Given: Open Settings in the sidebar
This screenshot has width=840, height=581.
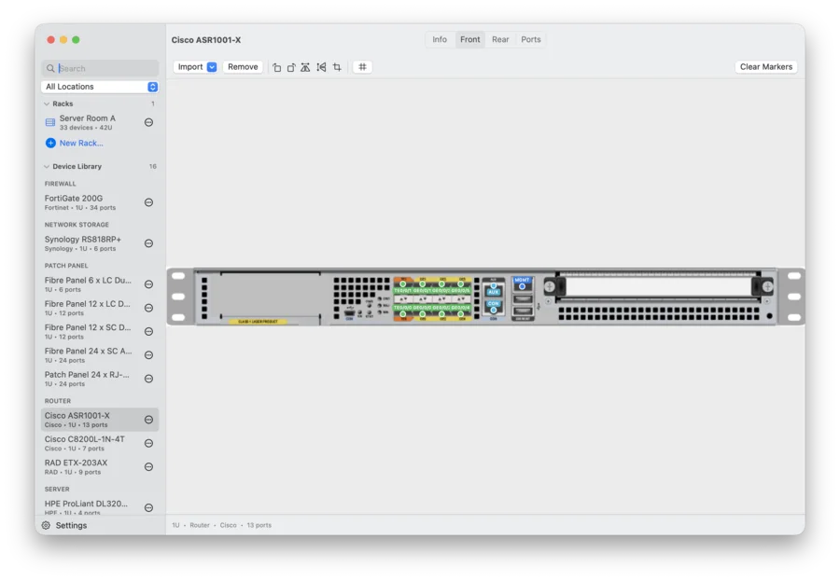Looking at the screenshot, I should tap(64, 525).
